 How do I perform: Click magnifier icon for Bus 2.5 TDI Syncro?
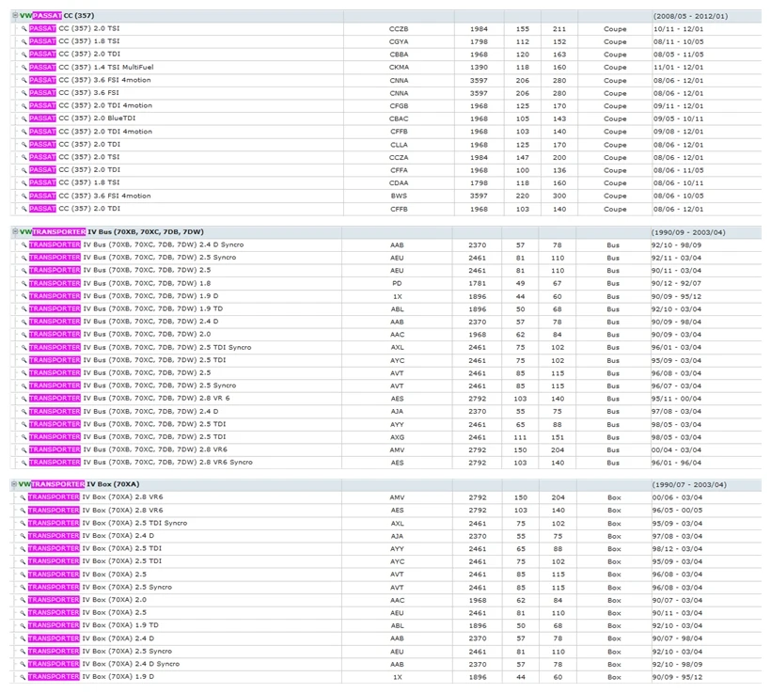24,347
